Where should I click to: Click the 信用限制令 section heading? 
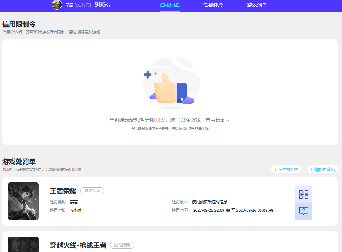19,24
